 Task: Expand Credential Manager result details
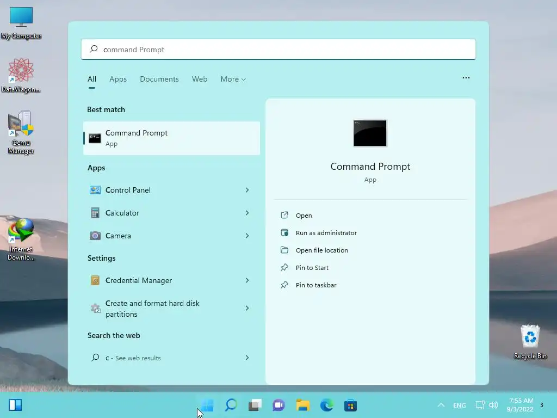point(247,280)
